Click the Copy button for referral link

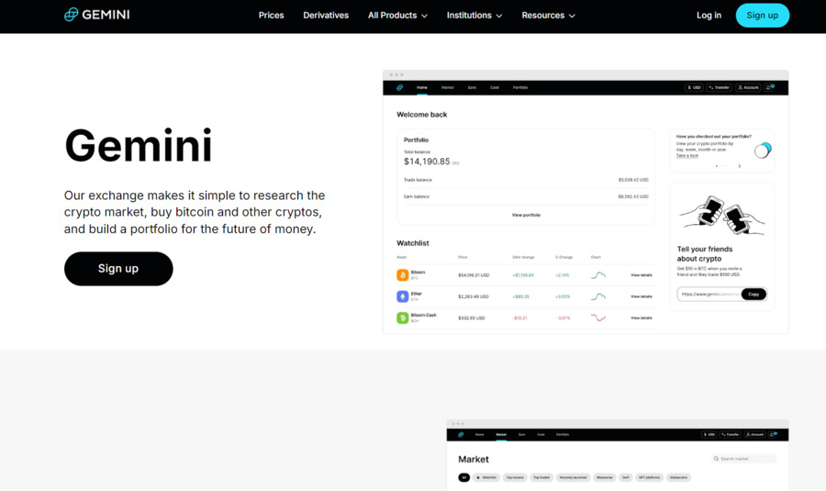[753, 294]
